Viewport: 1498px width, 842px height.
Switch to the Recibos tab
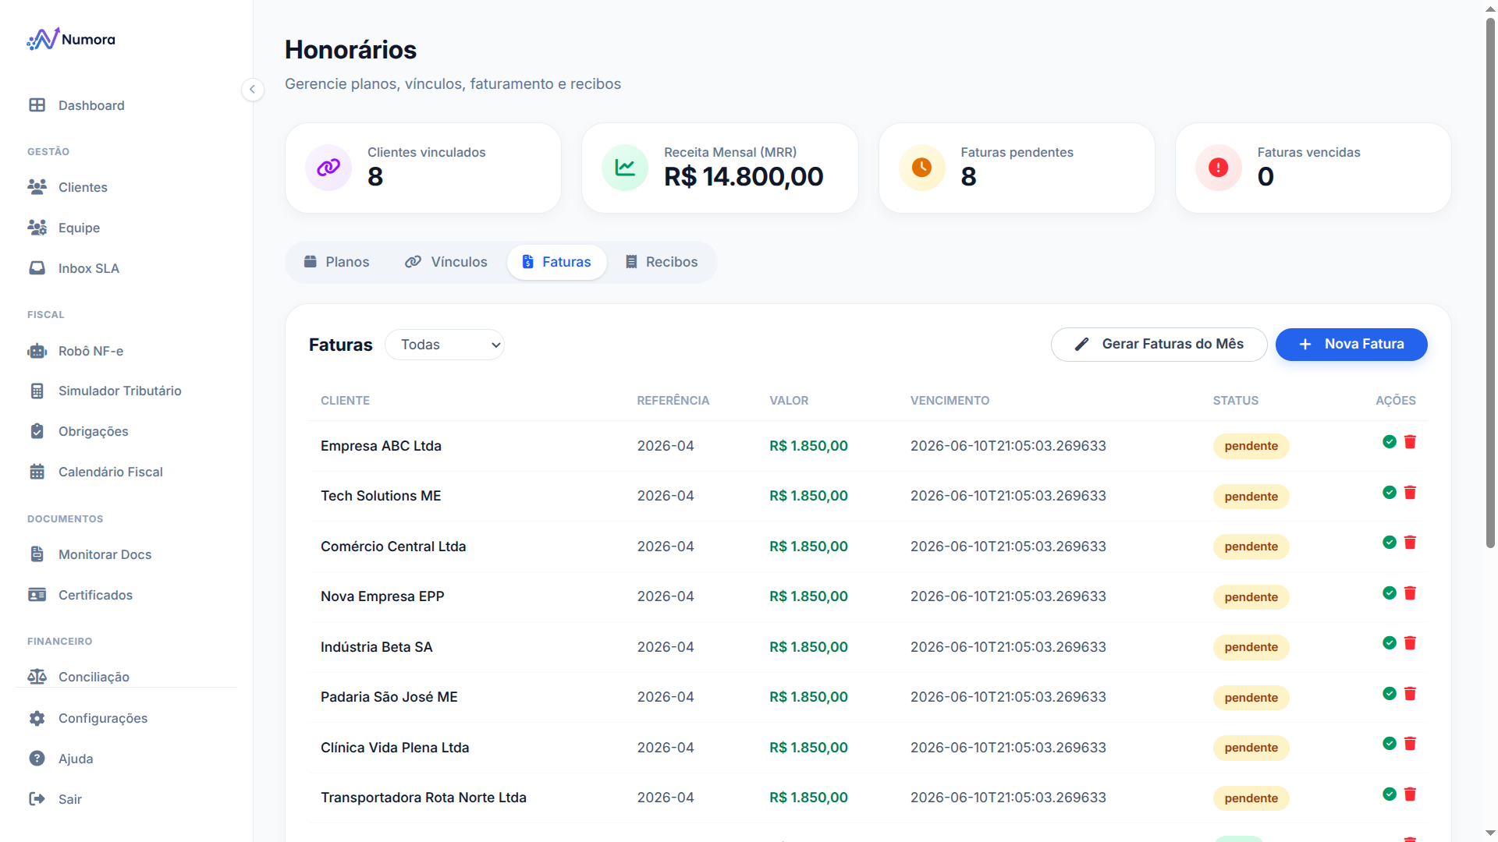[661, 262]
